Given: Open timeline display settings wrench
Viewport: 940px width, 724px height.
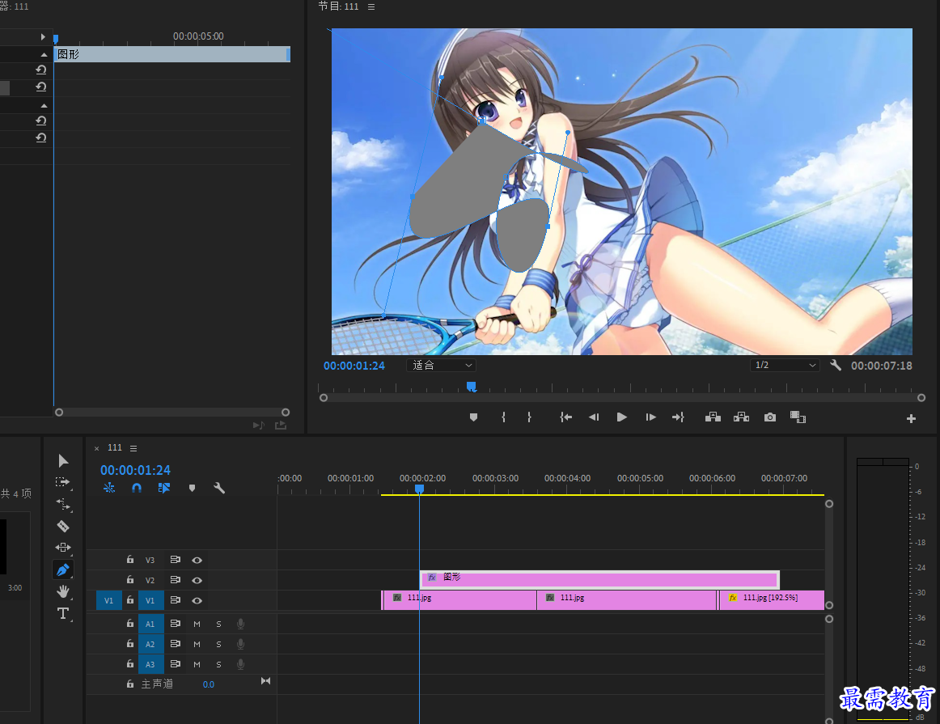Looking at the screenshot, I should coord(219,488).
